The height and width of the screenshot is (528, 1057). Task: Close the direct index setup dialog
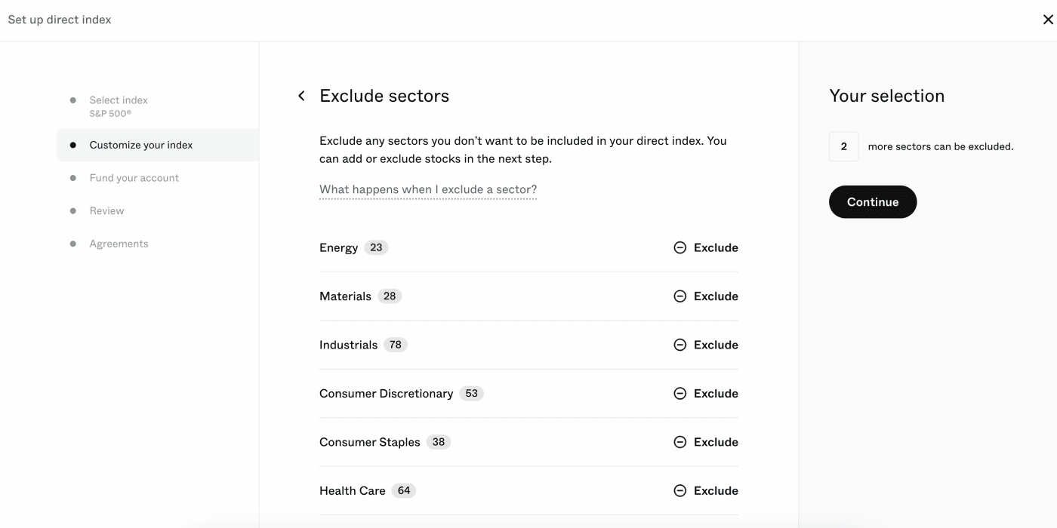click(x=1048, y=20)
